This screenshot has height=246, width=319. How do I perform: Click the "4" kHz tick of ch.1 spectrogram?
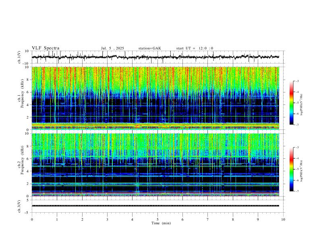pos(29,105)
